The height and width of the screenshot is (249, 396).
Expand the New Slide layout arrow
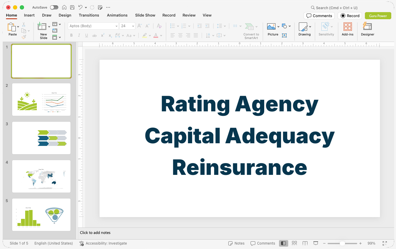49,27
